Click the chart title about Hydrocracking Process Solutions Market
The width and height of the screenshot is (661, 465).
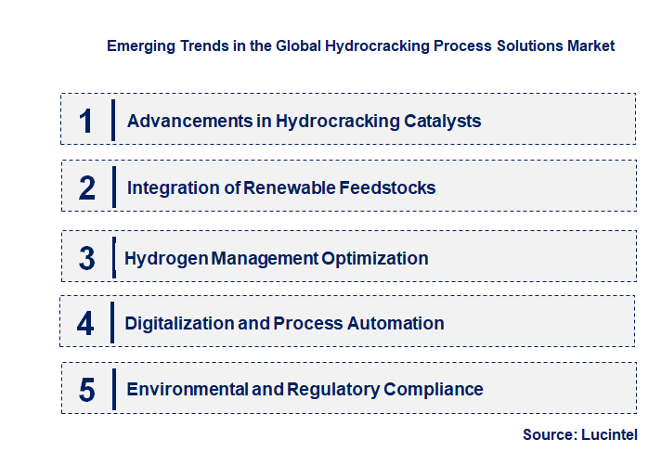coord(360,46)
